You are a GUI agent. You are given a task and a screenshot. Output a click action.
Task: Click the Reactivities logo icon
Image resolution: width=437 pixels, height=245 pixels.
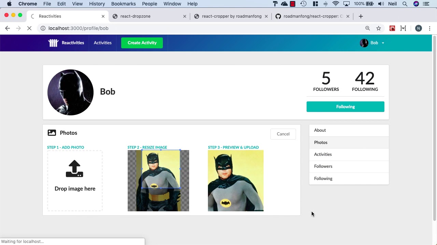(53, 43)
